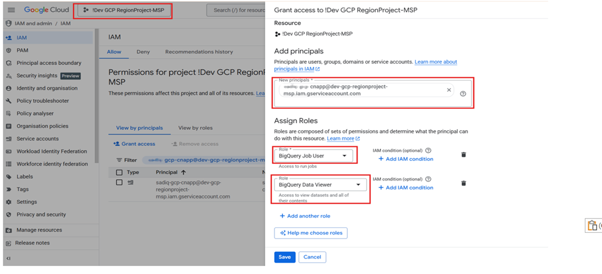The height and width of the screenshot is (274, 602).
Task: Delete the BigQuery Data Viewer role row
Action: [x=464, y=183]
